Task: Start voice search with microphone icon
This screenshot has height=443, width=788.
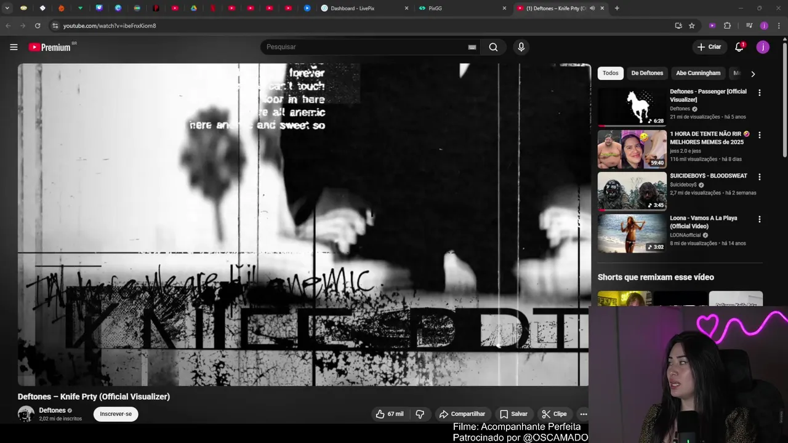Action: 521,47
